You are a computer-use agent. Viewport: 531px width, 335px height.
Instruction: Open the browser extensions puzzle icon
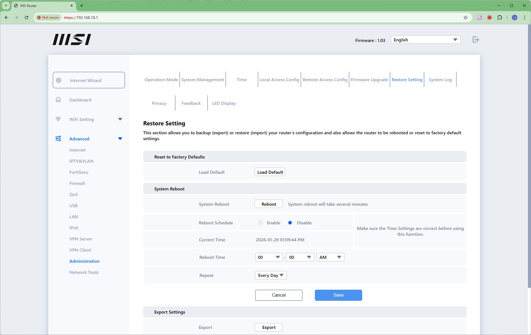tap(500, 18)
